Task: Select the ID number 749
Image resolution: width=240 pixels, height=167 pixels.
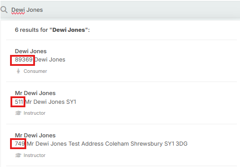Action: click(20, 143)
